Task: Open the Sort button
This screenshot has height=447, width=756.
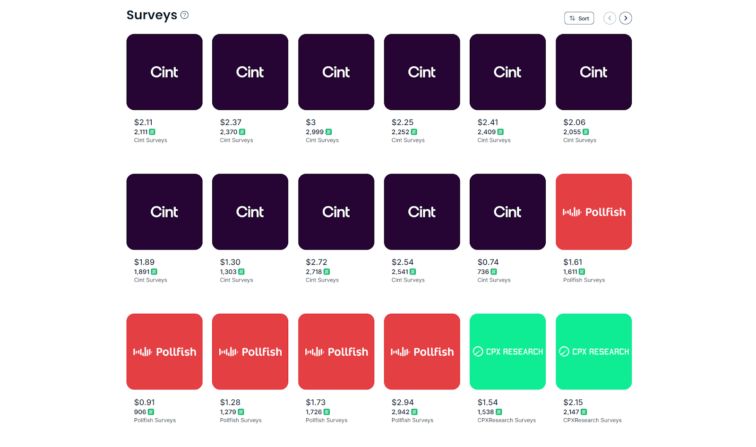Action: [x=579, y=18]
